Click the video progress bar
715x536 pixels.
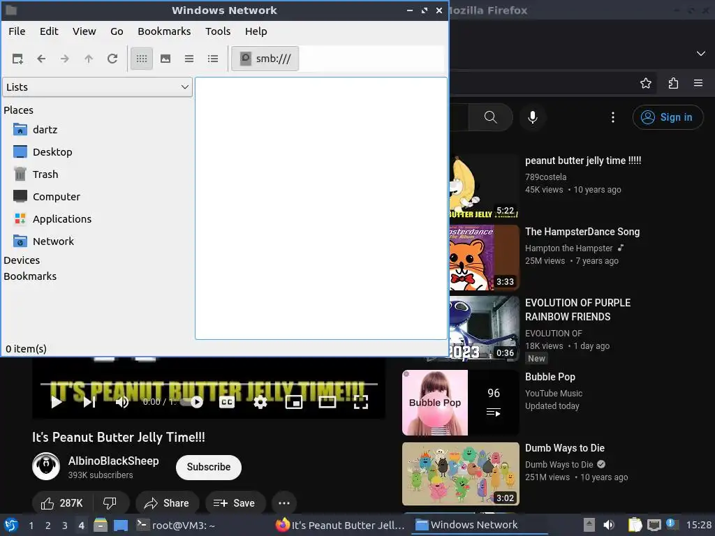[209, 385]
